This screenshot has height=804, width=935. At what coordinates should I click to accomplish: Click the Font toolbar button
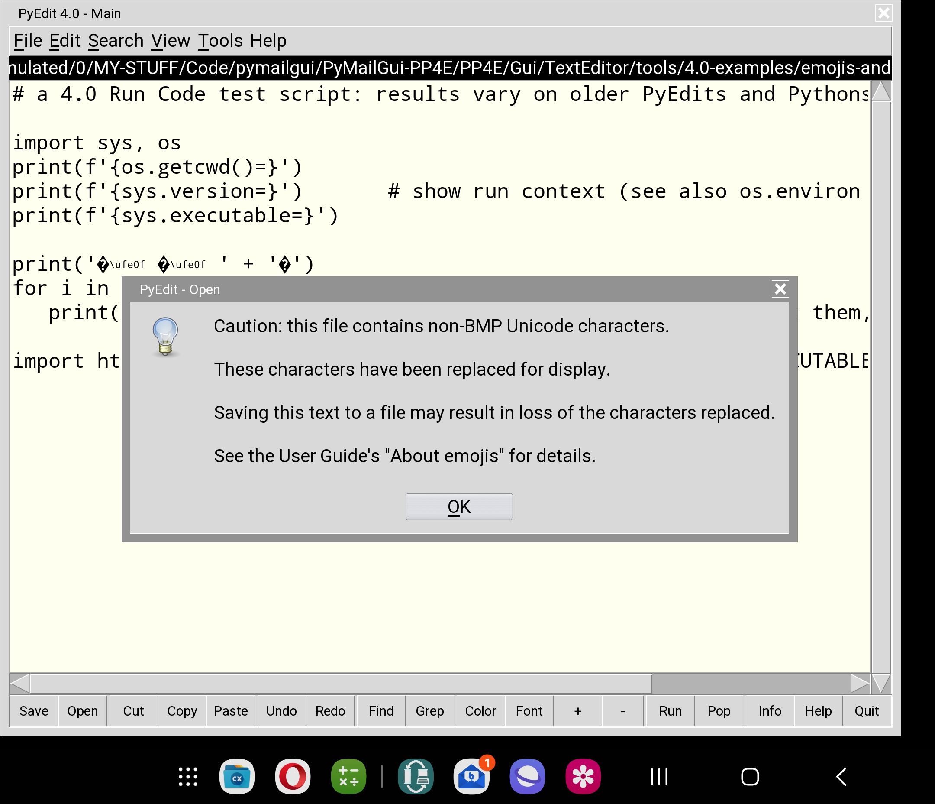[529, 711]
